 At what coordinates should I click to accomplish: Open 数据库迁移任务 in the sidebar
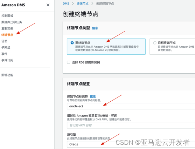12,22
